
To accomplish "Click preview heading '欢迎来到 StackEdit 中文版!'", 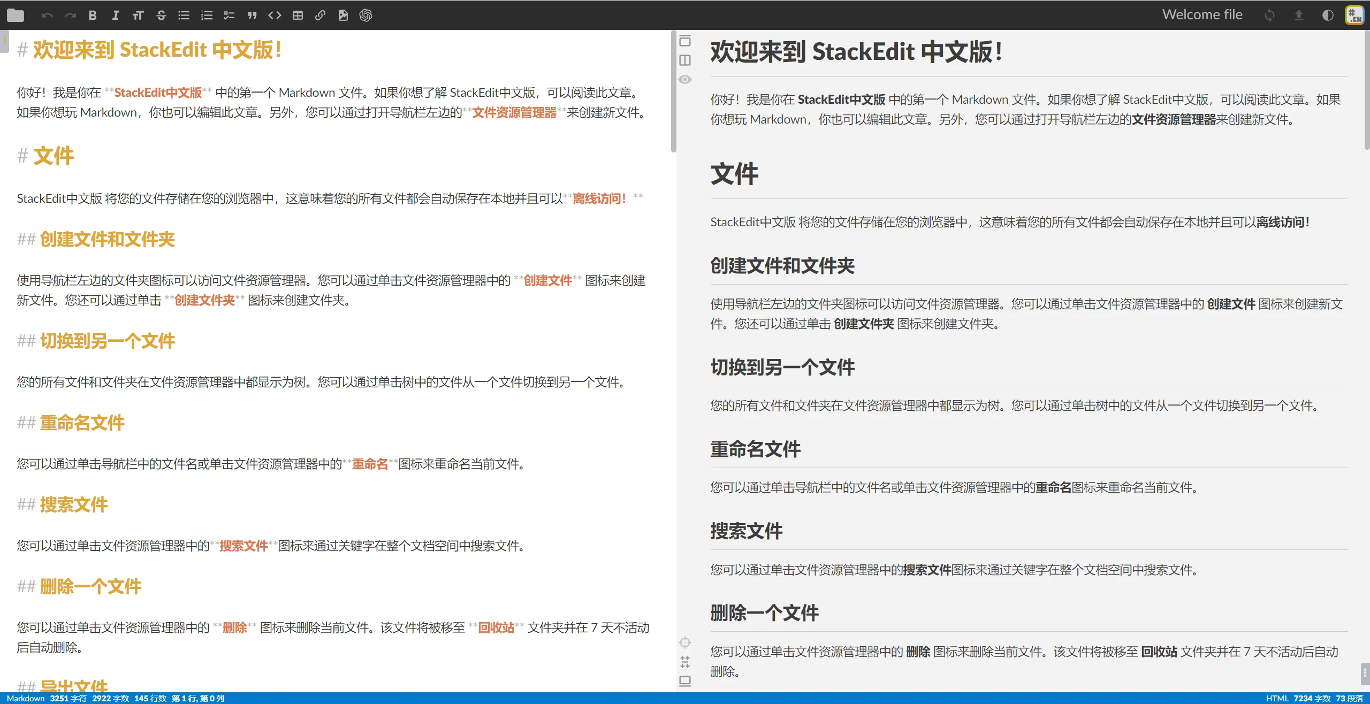I will coord(856,52).
